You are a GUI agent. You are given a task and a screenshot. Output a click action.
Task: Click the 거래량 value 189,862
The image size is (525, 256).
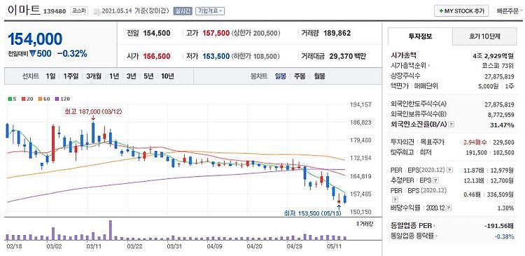click(337, 33)
